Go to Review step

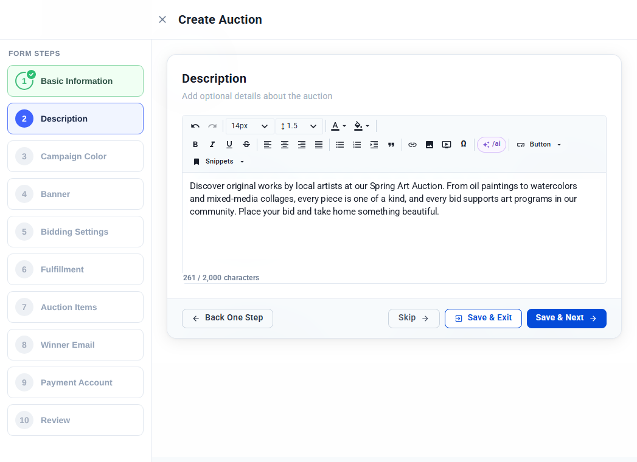75,420
